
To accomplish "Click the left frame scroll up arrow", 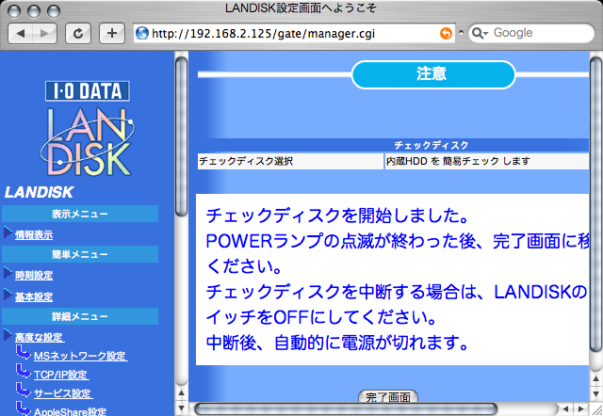I will coord(181,392).
